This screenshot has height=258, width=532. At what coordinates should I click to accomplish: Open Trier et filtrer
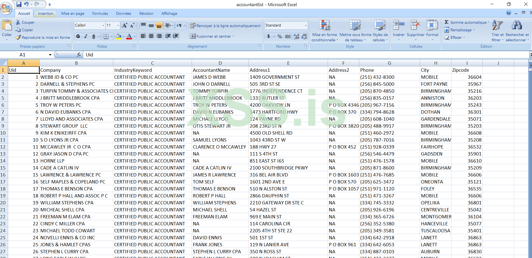498,31
